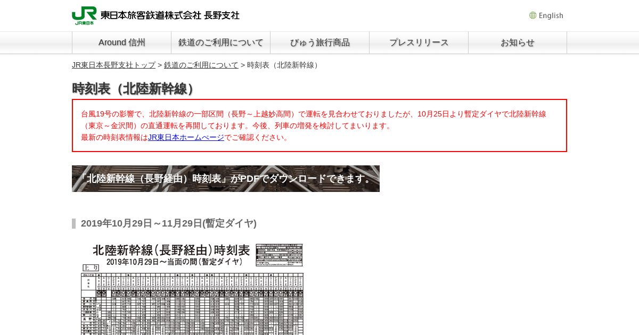This screenshot has height=335, width=639.
Task: Select the 2019年10月29日～11月29日(暫定ダイヤ) heading
Action: coord(169,223)
